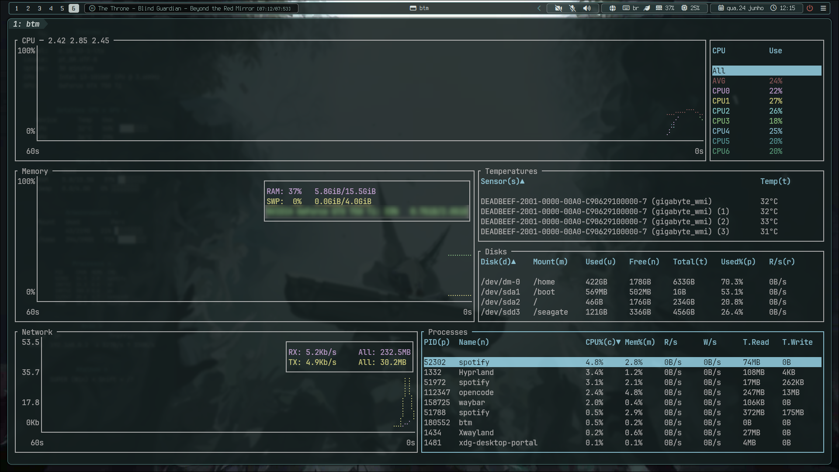The width and height of the screenshot is (839, 472).
Task: Switch to workspace 3
Action: click(x=39, y=8)
